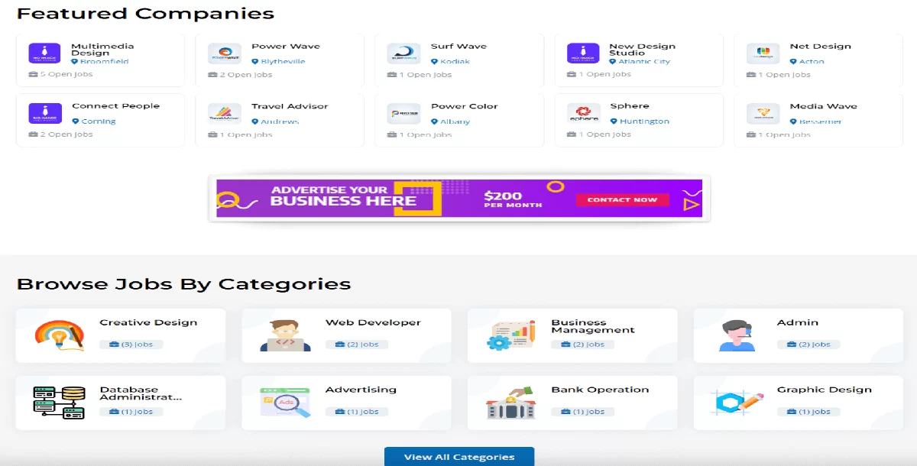This screenshot has width=917, height=466.
Task: Click the (2) Jobs badge under Web Developer
Action: (357, 345)
